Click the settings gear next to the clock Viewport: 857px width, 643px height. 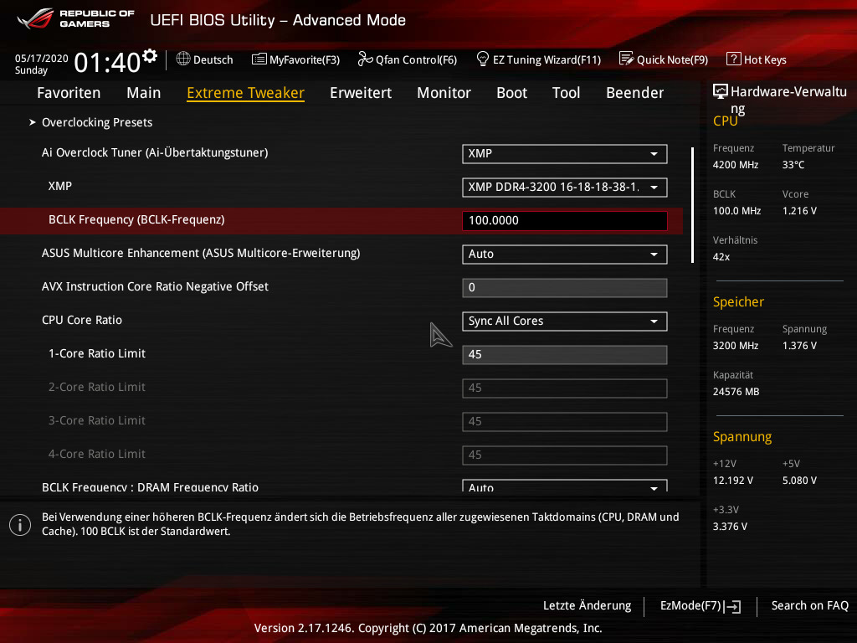click(150, 56)
